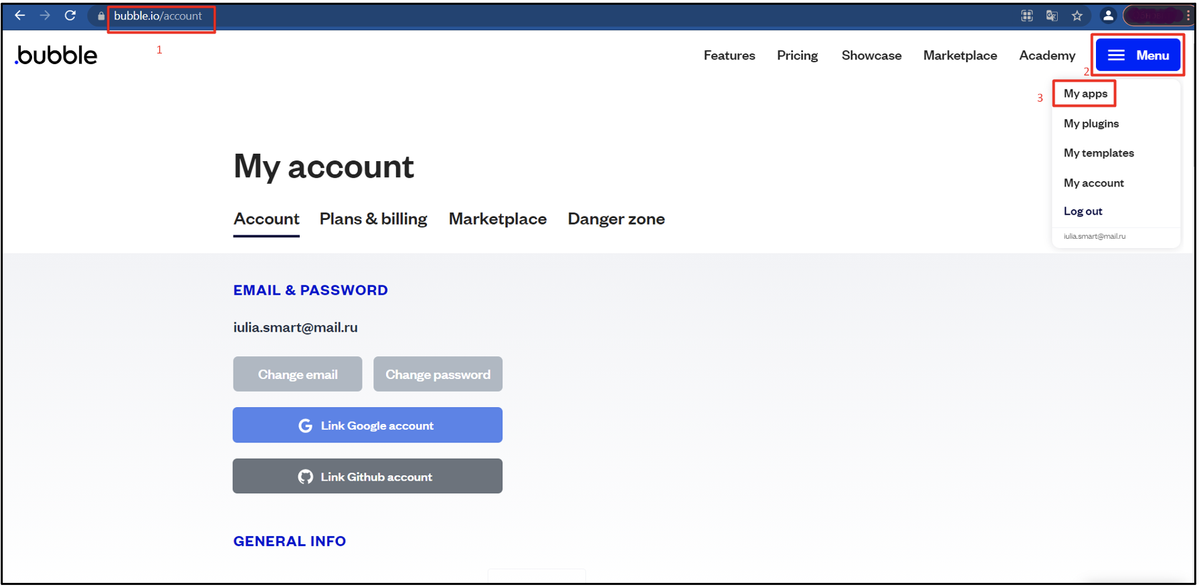Click Link Github account button
The height and width of the screenshot is (587, 1199).
point(367,477)
